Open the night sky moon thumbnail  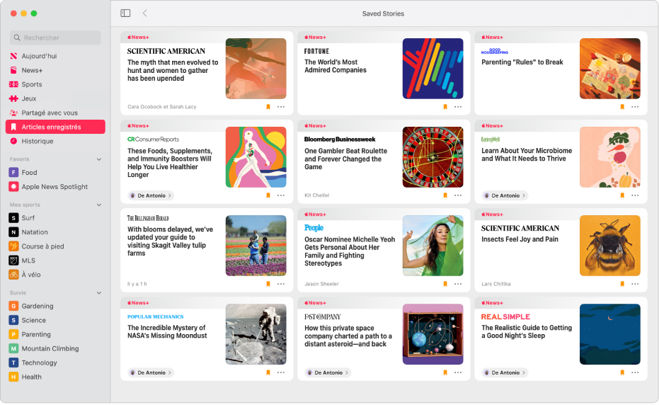[x=610, y=334]
